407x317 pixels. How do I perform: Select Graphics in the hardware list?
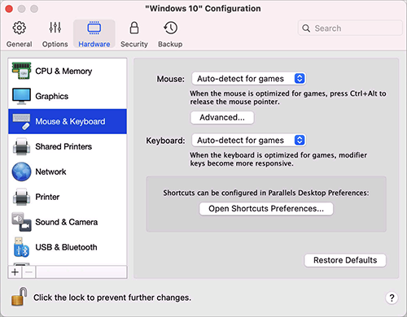tap(68, 97)
